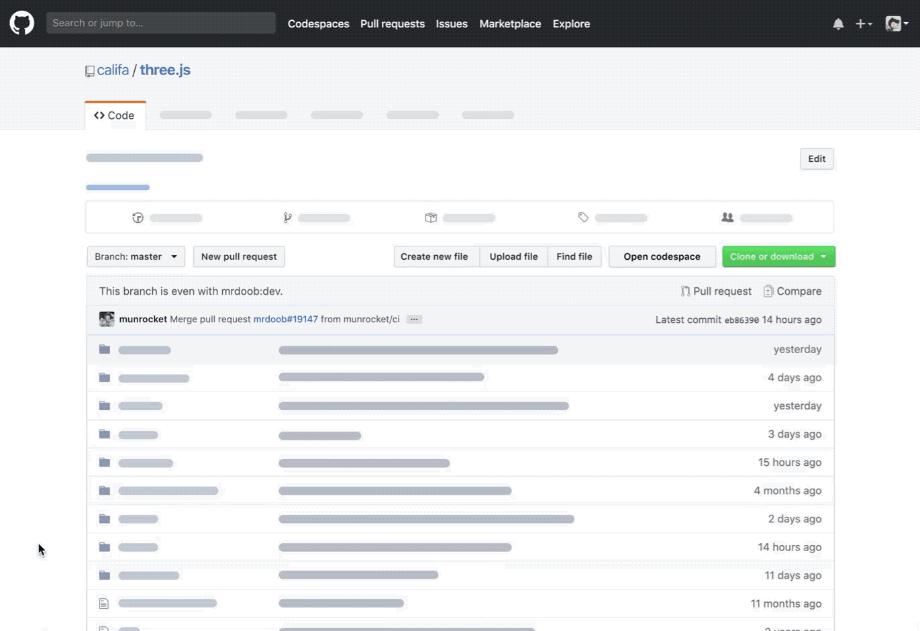
Task: Open the mrdoob#19147 pull request link
Action: click(x=286, y=320)
